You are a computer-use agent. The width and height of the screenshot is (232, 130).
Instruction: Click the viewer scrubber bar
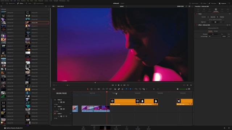[x=122, y=83]
